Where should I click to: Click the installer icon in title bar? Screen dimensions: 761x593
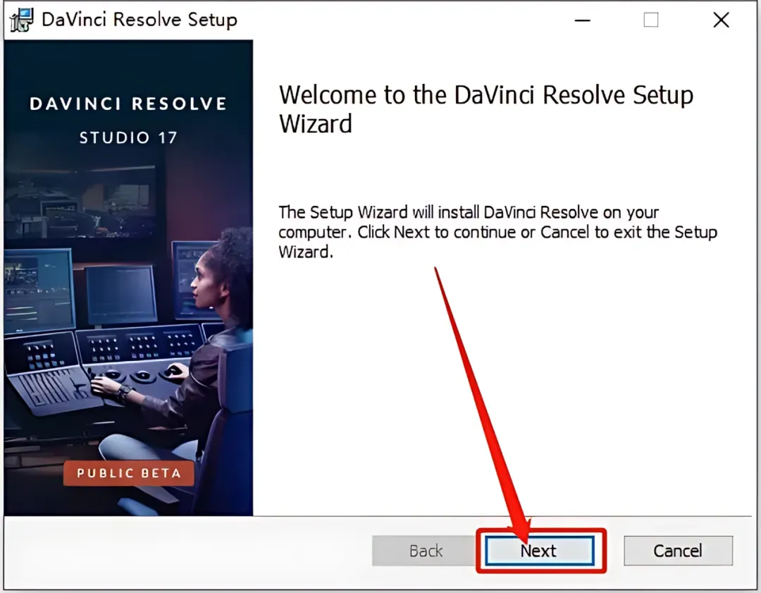click(x=21, y=20)
